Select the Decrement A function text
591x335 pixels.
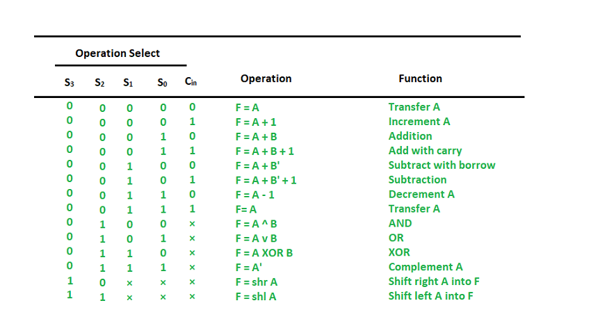tap(421, 194)
